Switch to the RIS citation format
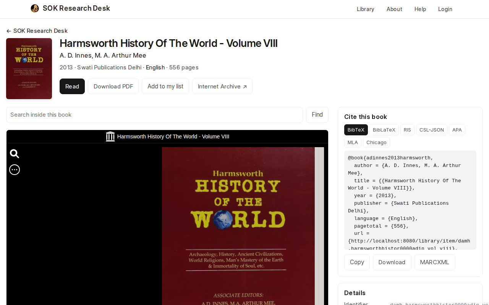 coord(407,130)
